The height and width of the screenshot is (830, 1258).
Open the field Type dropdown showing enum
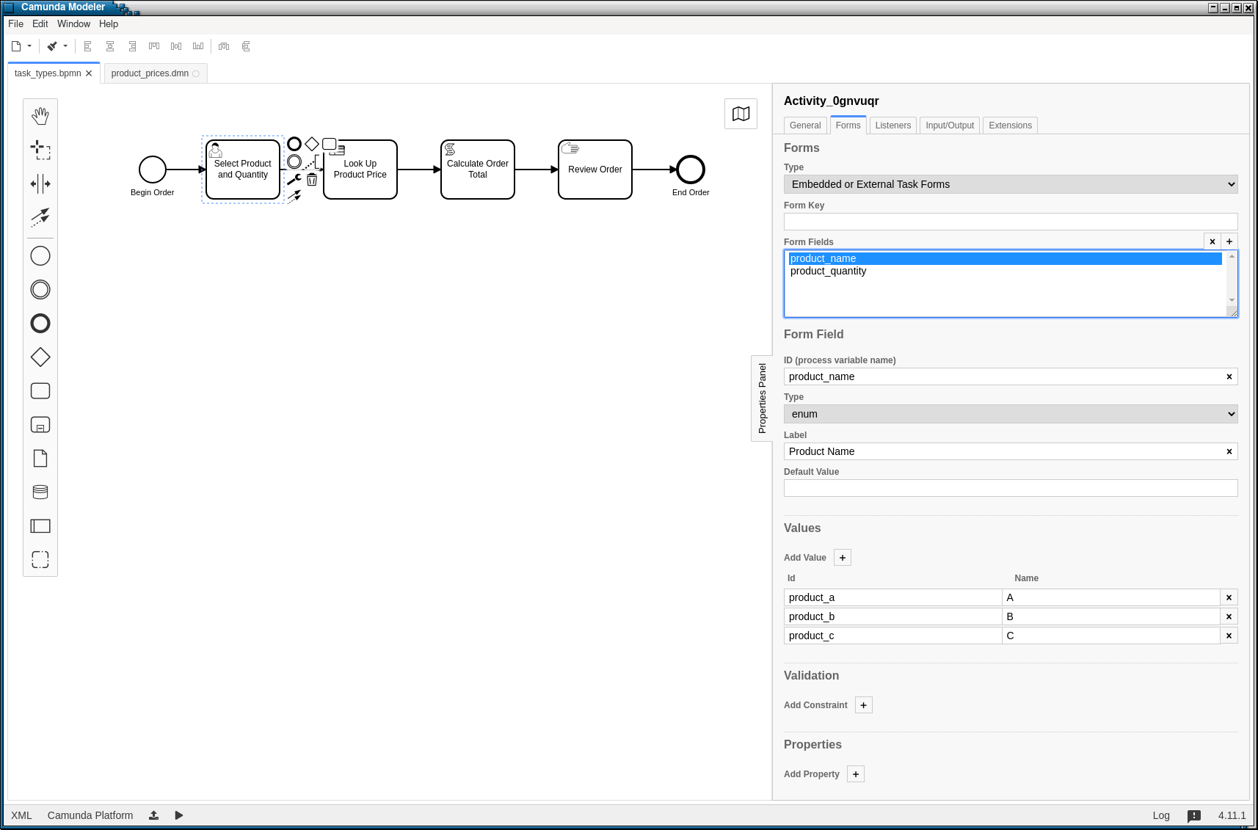1011,414
